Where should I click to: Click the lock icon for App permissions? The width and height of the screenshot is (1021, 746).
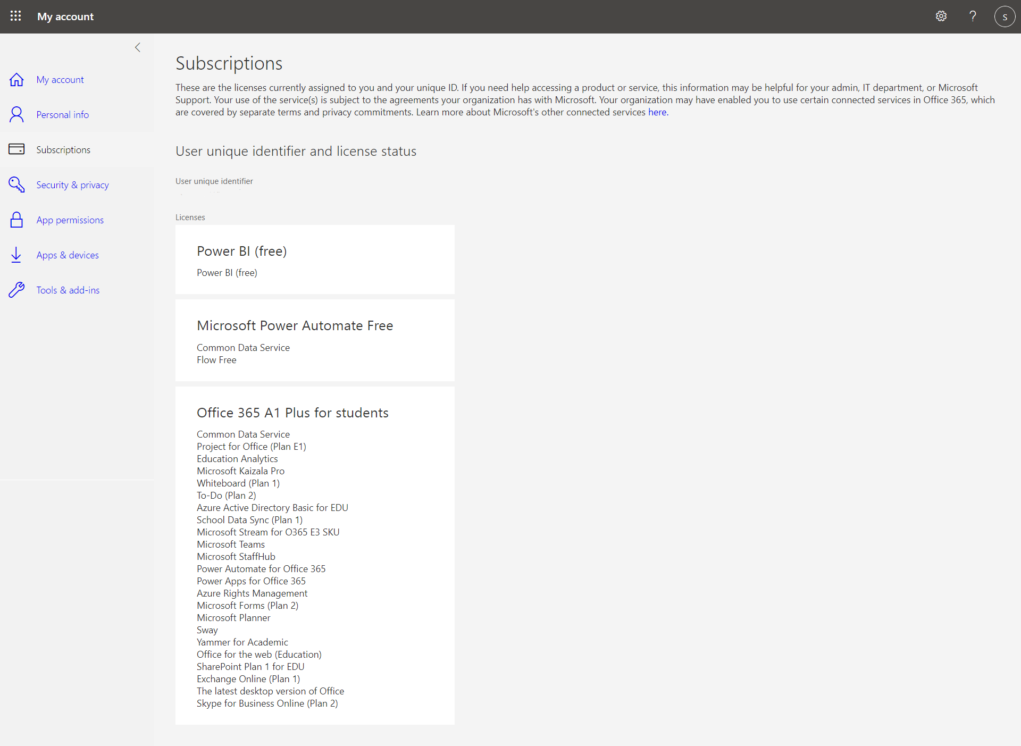pos(16,220)
